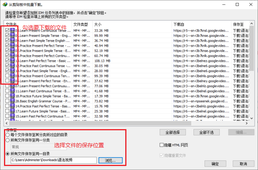Sort by the 文件名 column header
The width and height of the screenshot is (258, 170).
click(x=38, y=25)
